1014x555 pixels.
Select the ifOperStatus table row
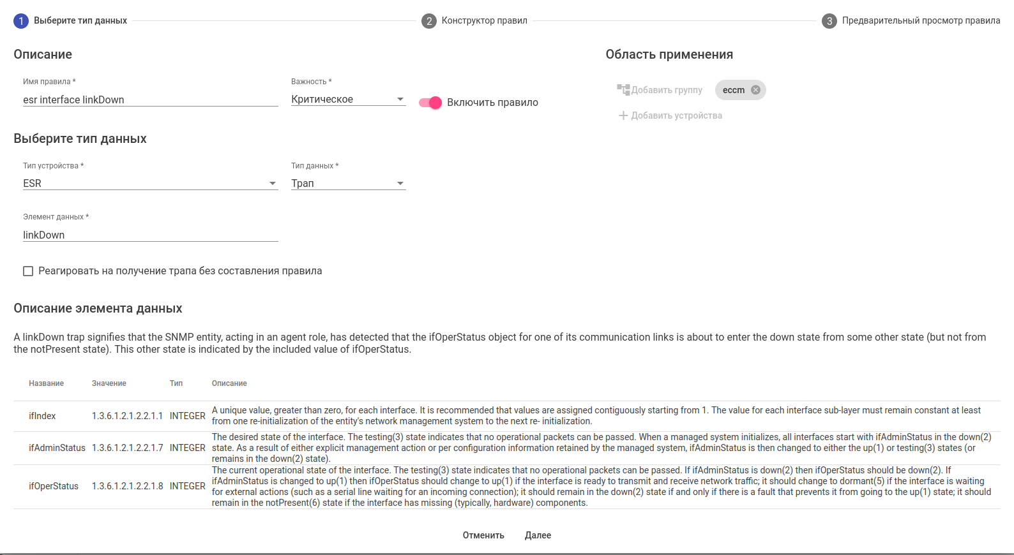[x=54, y=486]
